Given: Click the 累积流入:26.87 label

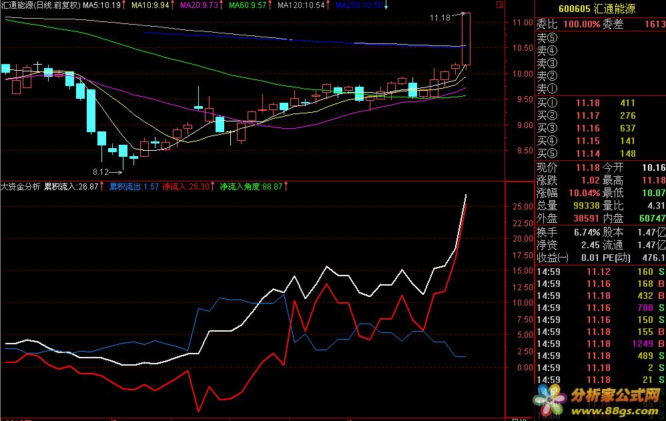Looking at the screenshot, I should [71, 187].
